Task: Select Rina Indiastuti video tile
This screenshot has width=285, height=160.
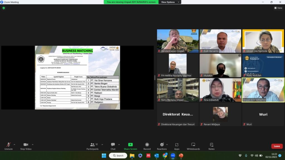Action: pos(220,90)
